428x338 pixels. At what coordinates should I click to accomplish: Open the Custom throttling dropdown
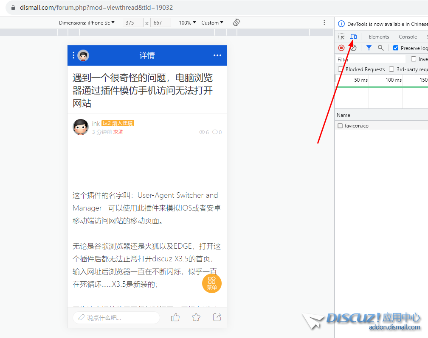tap(212, 22)
